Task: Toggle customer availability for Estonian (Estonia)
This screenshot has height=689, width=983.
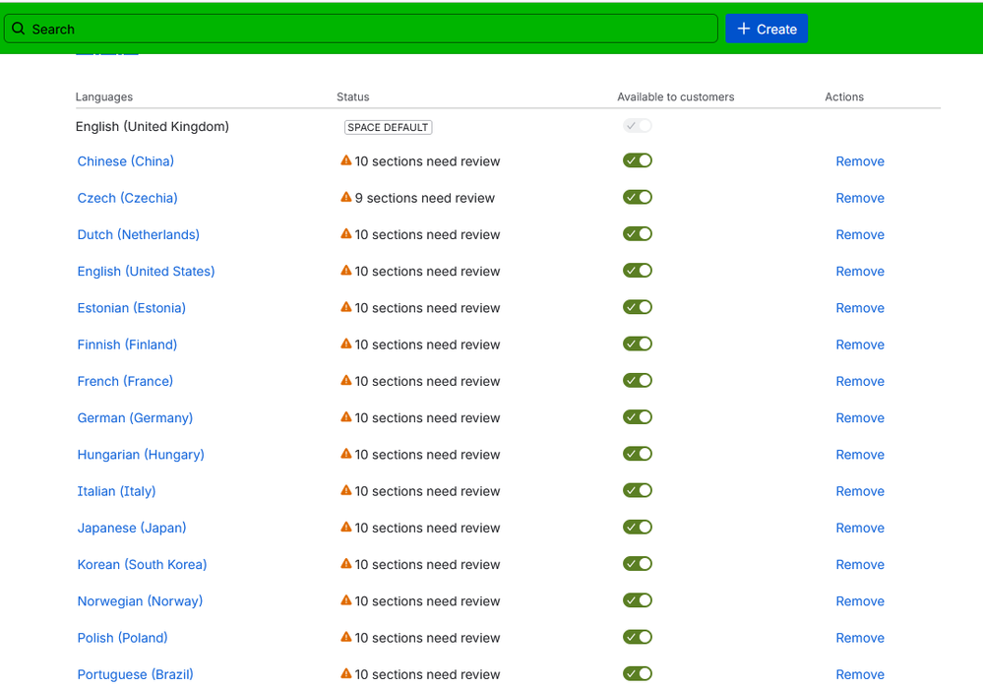Action: click(x=638, y=307)
